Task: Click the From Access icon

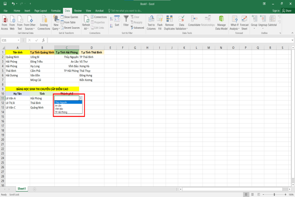Action: 4,22
